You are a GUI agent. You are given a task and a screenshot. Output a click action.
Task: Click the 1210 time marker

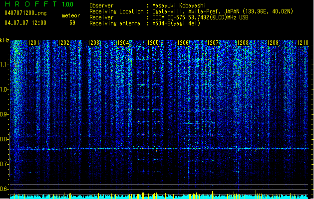click(303, 43)
